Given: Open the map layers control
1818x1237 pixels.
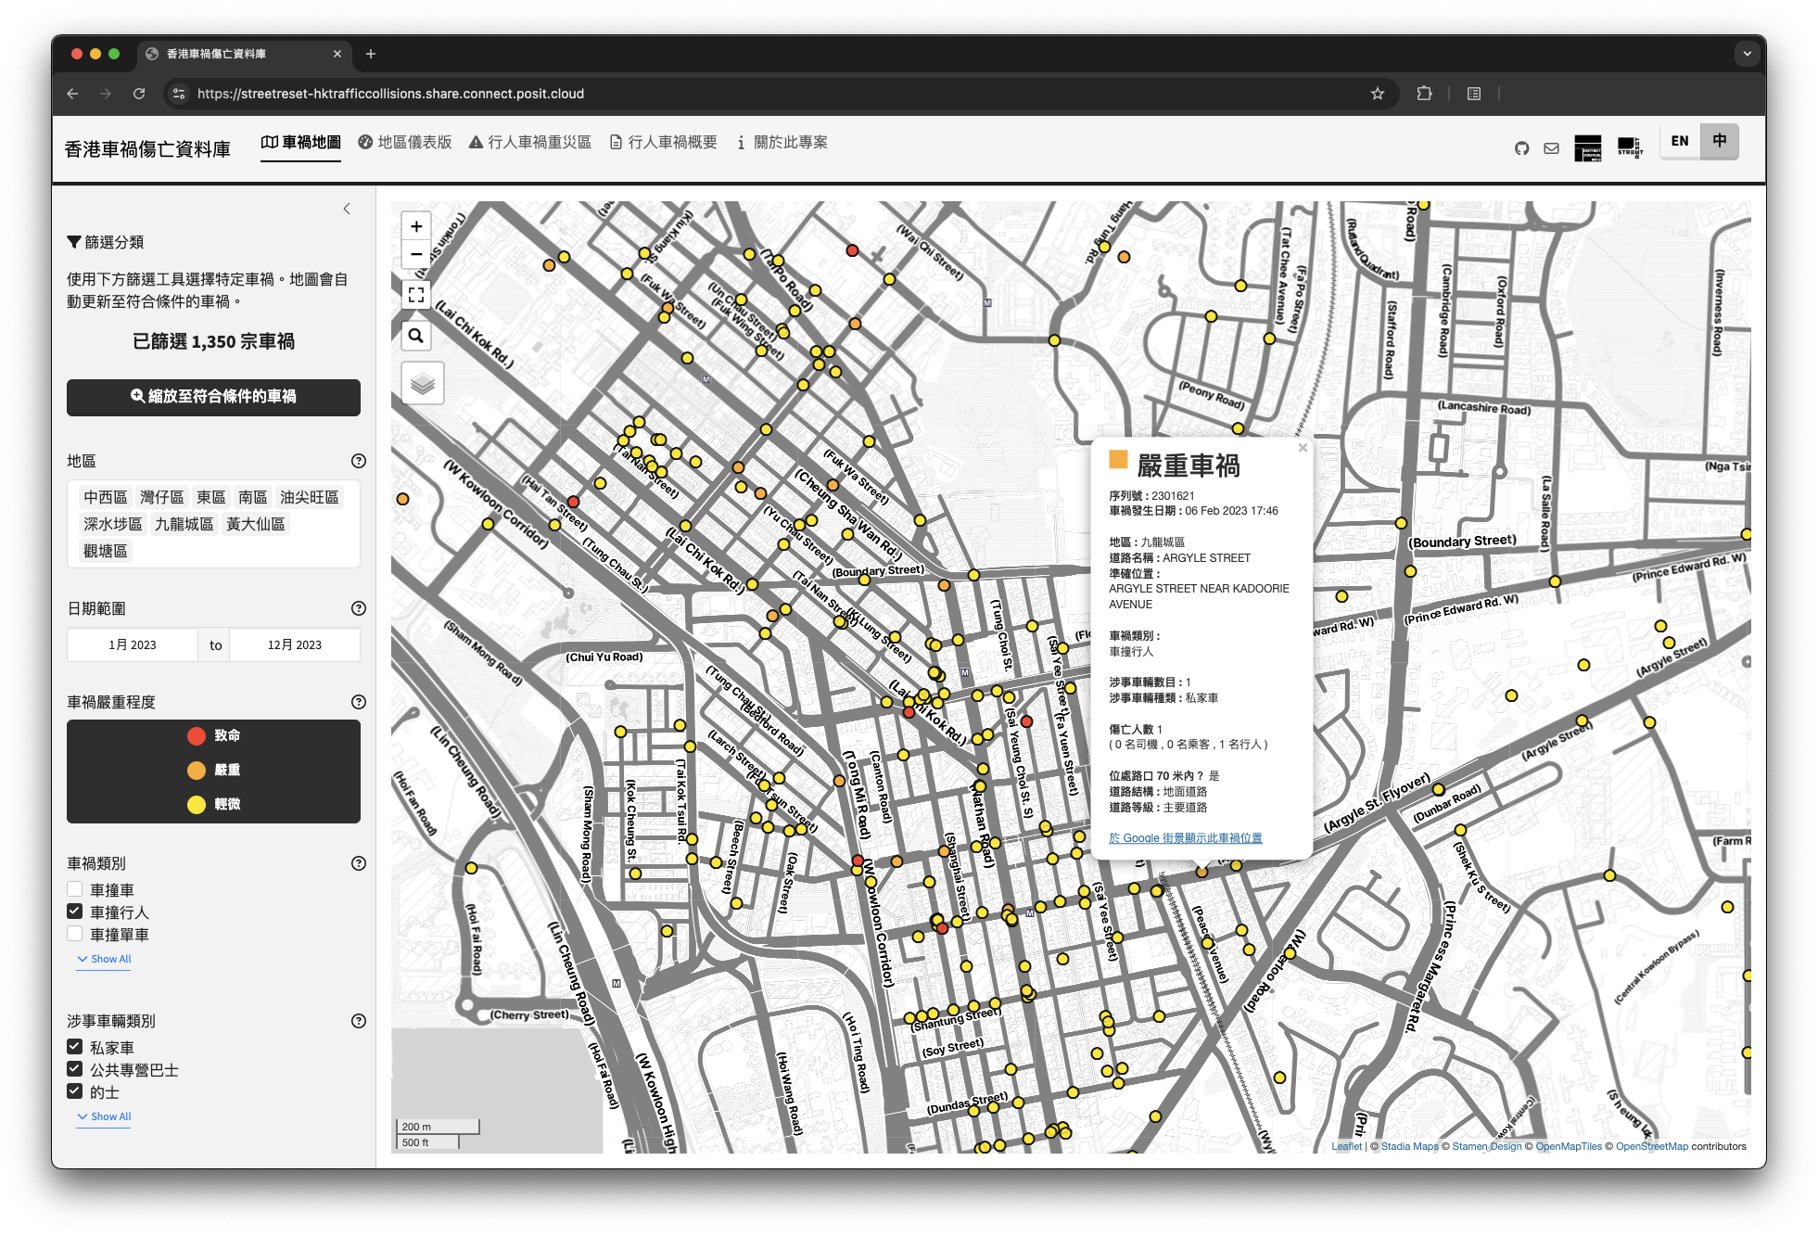Looking at the screenshot, I should tap(422, 383).
